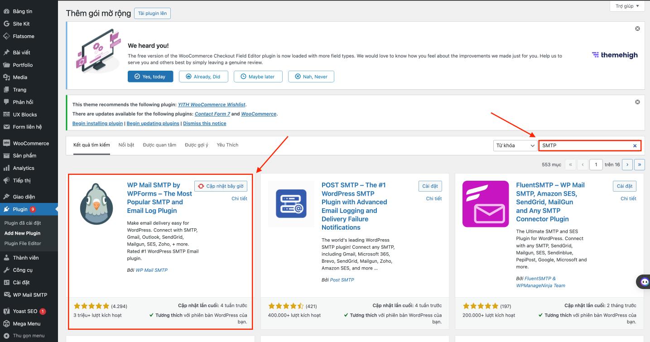This screenshot has height=342, width=650.
Task: Open the UX Blocks icon
Action: pyautogui.click(x=6, y=115)
